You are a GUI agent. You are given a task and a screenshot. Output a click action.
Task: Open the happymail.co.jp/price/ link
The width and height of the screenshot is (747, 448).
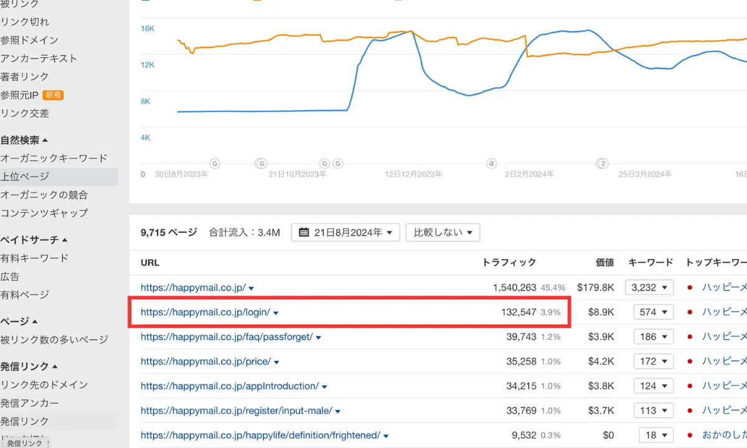click(x=205, y=362)
